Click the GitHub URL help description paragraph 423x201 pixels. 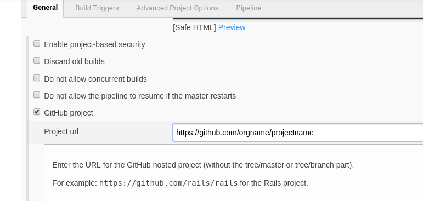tap(203, 165)
